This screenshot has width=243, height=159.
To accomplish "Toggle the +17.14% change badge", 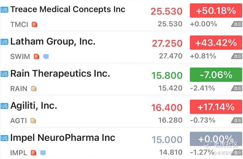I will click(216, 107).
